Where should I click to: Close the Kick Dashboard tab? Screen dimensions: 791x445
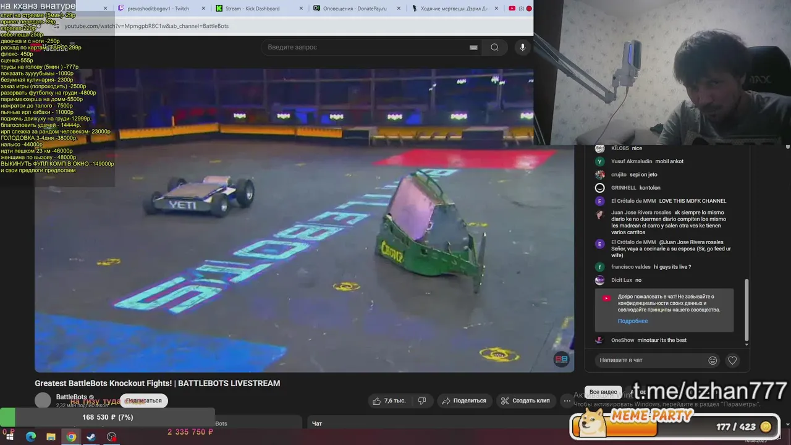[302, 9]
